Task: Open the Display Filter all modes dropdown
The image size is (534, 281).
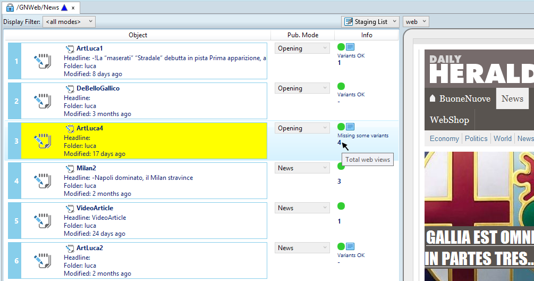Action: 69,22
